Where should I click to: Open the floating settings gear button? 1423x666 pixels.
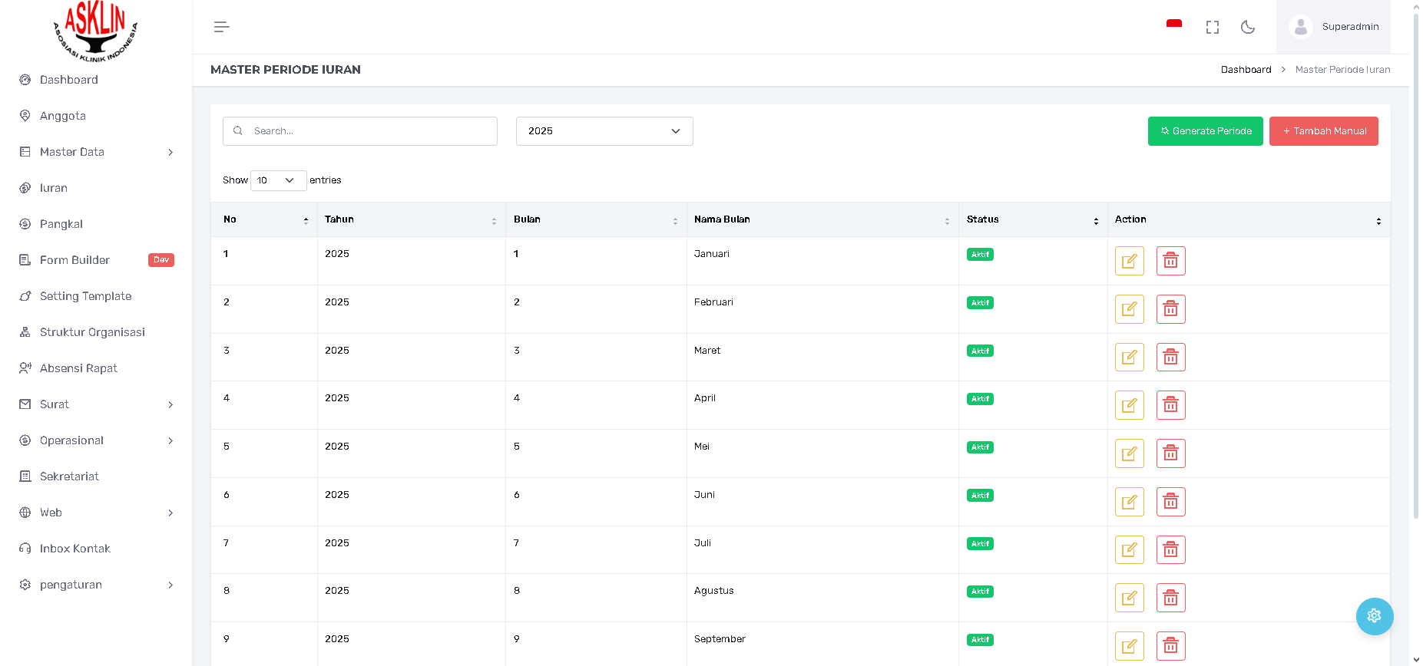click(1374, 615)
